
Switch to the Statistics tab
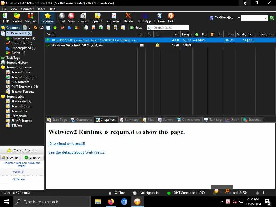[x=252, y=120]
